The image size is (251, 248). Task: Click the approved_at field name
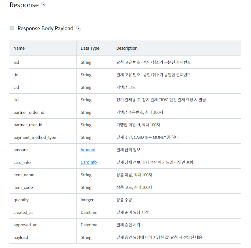tap(25, 225)
